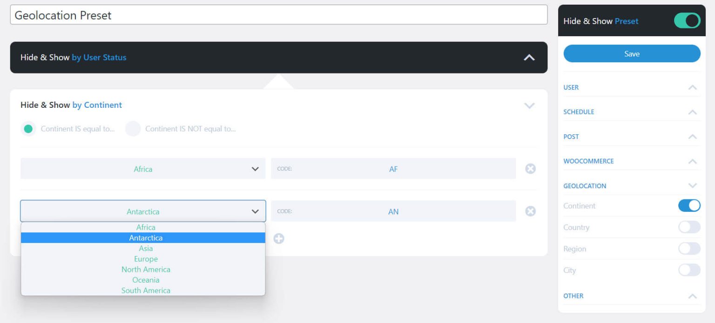
Task: Select 'Continent IS NOT equal to' option
Action: click(133, 129)
